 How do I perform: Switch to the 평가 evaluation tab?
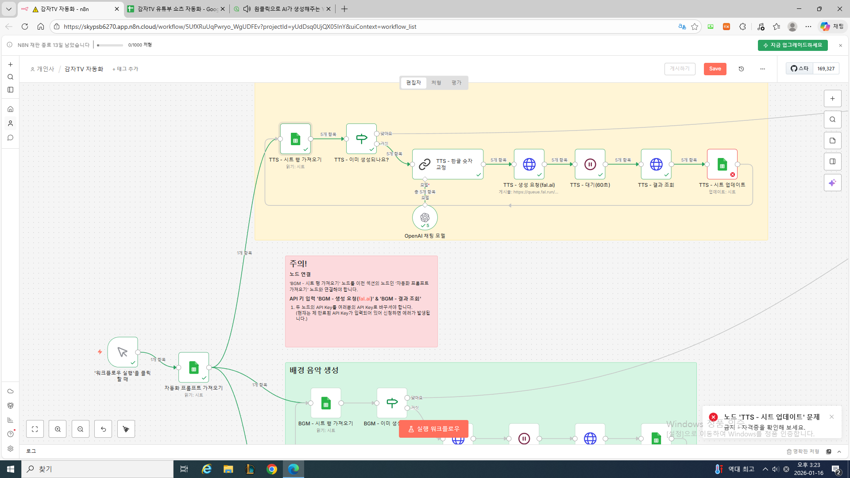point(456,83)
